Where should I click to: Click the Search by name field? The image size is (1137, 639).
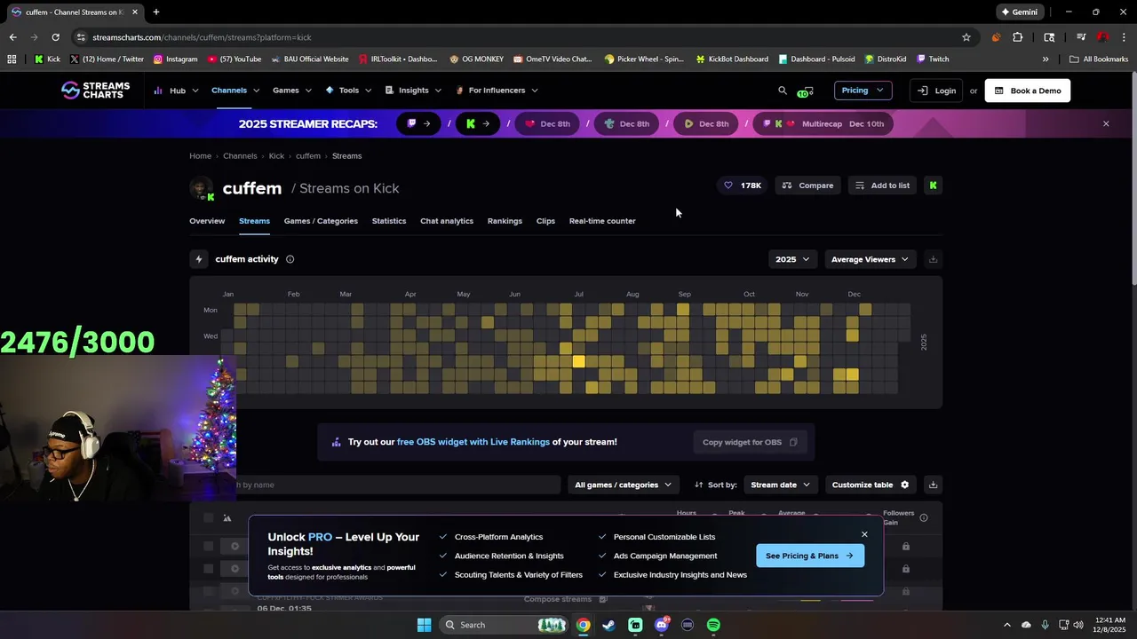pyautogui.click(x=398, y=485)
